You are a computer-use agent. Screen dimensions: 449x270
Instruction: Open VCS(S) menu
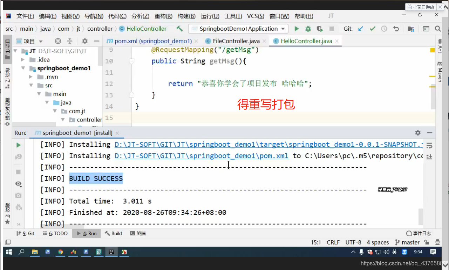click(256, 16)
